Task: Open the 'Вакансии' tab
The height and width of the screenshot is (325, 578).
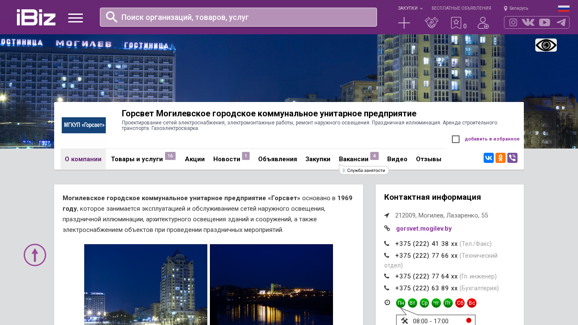Action: pyautogui.click(x=354, y=159)
